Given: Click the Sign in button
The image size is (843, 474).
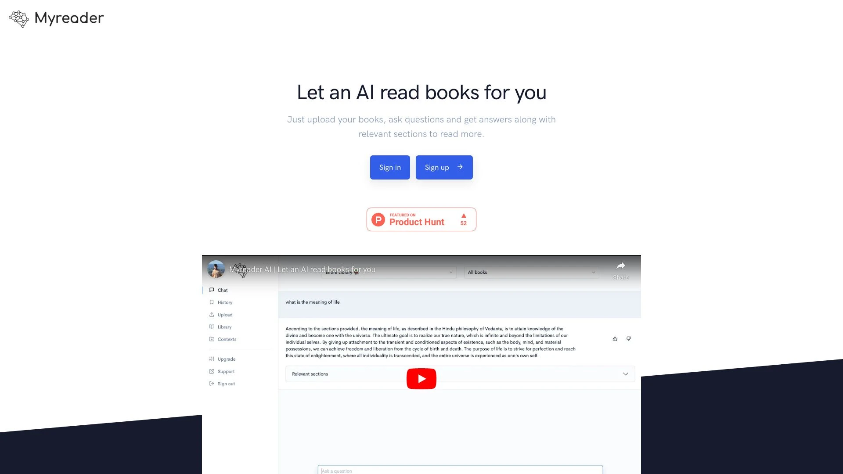Looking at the screenshot, I should click(x=389, y=167).
